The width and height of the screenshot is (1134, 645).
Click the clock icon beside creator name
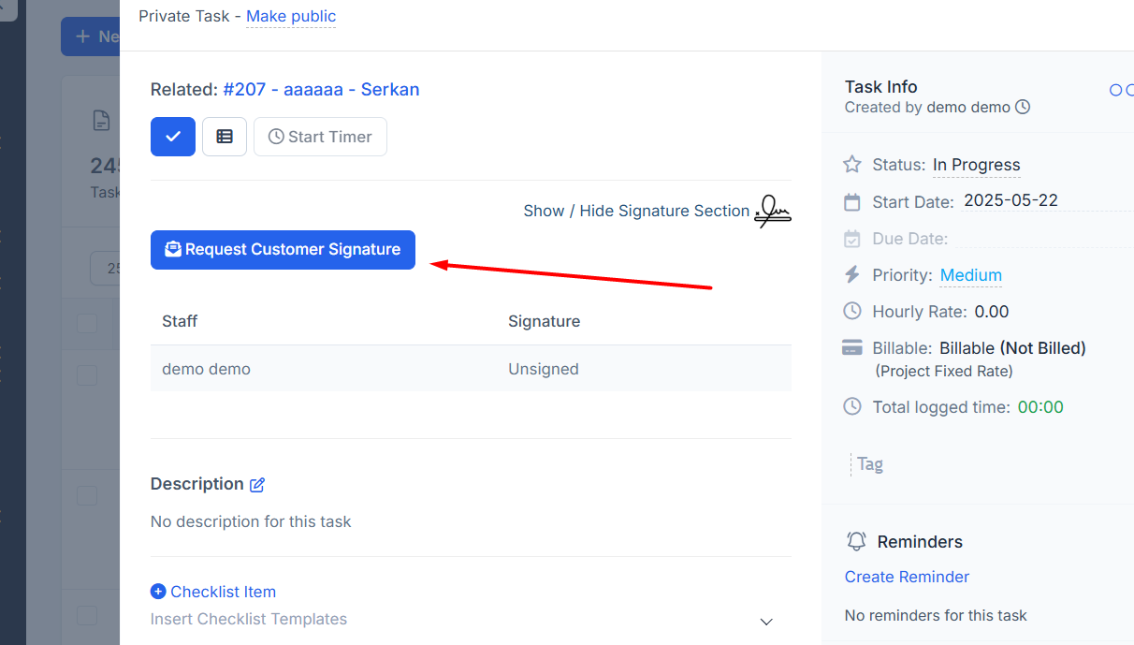[1023, 108]
